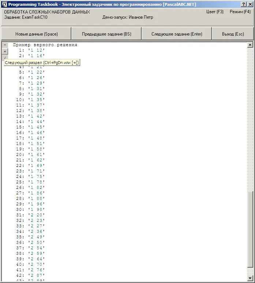Select result line 15: '1 45'

click(x=30, y=127)
